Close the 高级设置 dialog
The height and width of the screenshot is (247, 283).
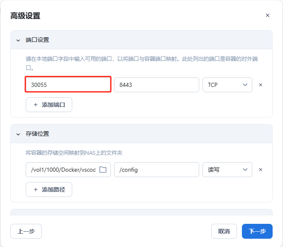point(268,15)
